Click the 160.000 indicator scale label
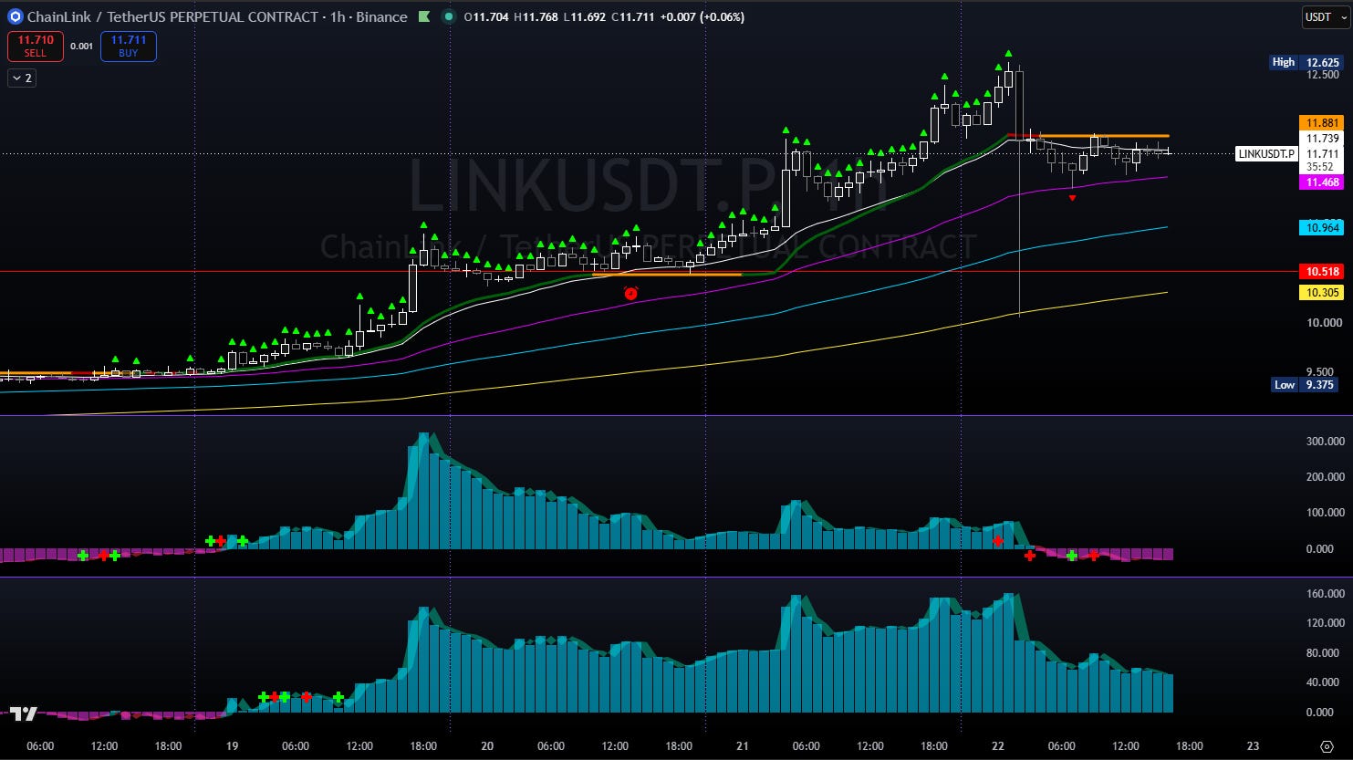Image resolution: width=1353 pixels, height=760 pixels. (x=1325, y=594)
